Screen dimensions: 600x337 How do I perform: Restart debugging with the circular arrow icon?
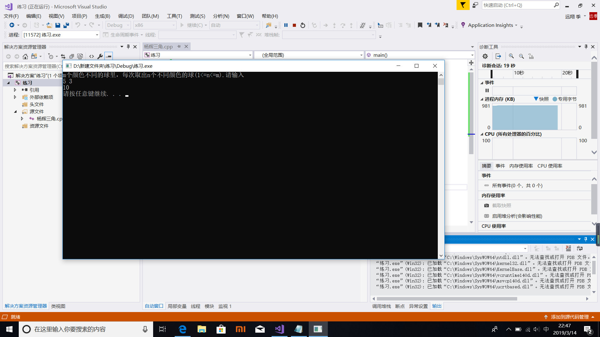pos(302,25)
